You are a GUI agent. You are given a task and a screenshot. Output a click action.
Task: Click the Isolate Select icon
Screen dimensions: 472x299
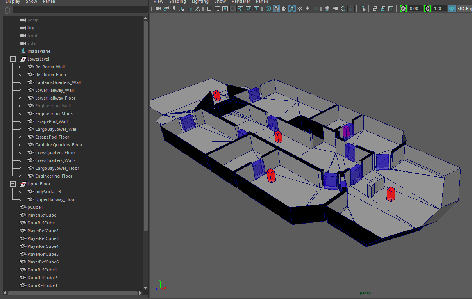[363, 9]
